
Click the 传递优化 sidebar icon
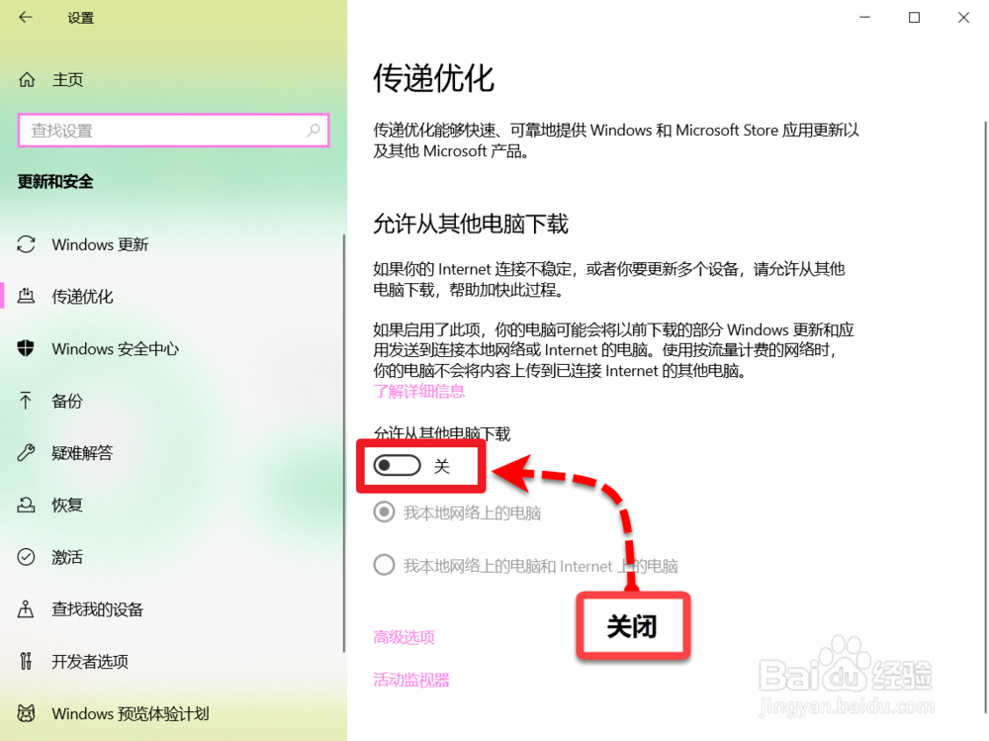pos(26,296)
